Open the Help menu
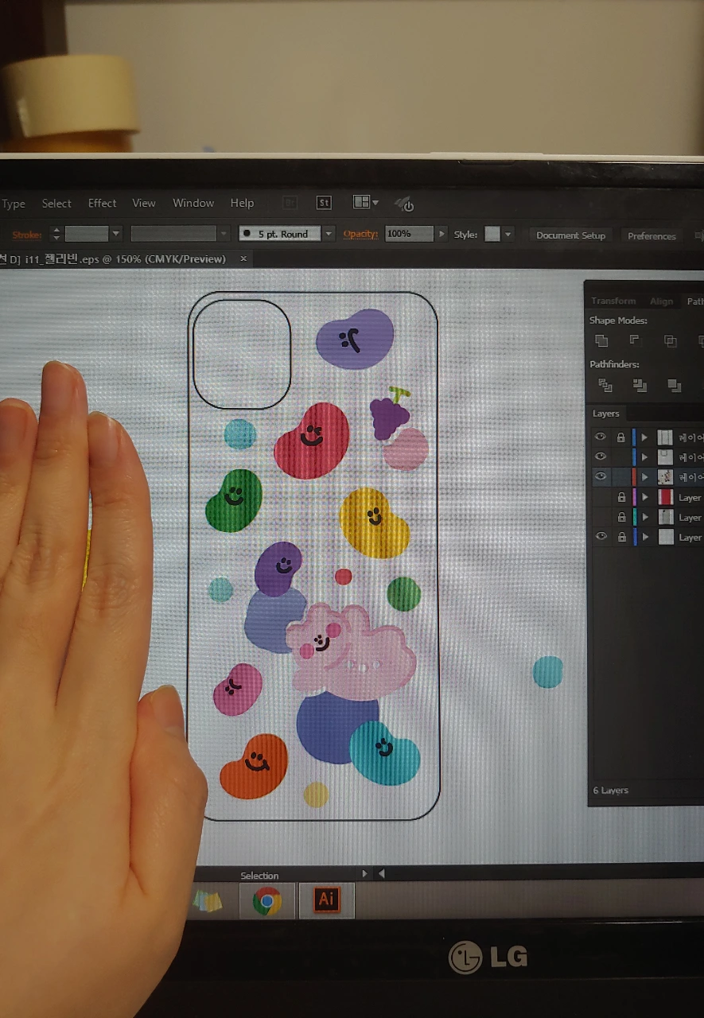The width and height of the screenshot is (704, 1018). pos(242,204)
